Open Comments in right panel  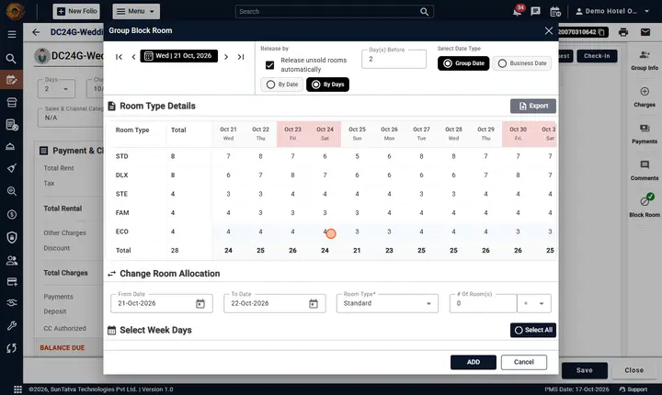pos(645,171)
